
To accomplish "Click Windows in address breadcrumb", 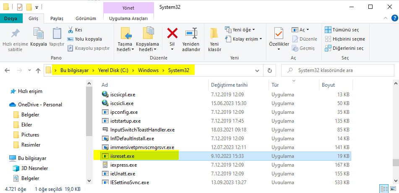I will coord(149,70).
